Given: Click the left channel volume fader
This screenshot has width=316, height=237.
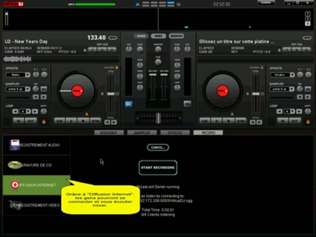Looking at the screenshot, I should pos(153,75).
